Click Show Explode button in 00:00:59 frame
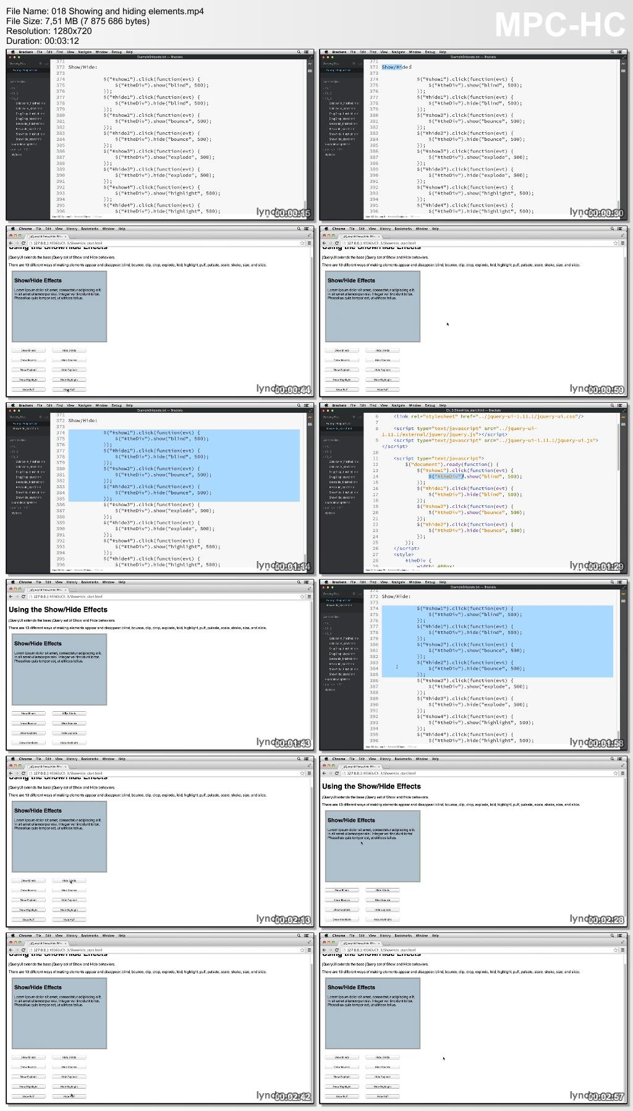The width and height of the screenshot is (633, 1111). pos(342,370)
